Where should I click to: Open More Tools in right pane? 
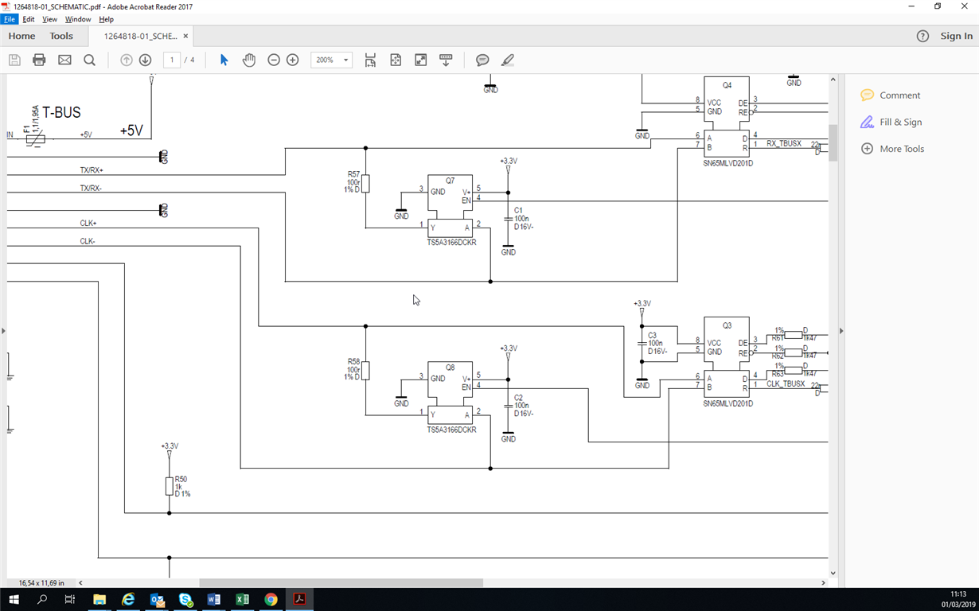(x=892, y=149)
